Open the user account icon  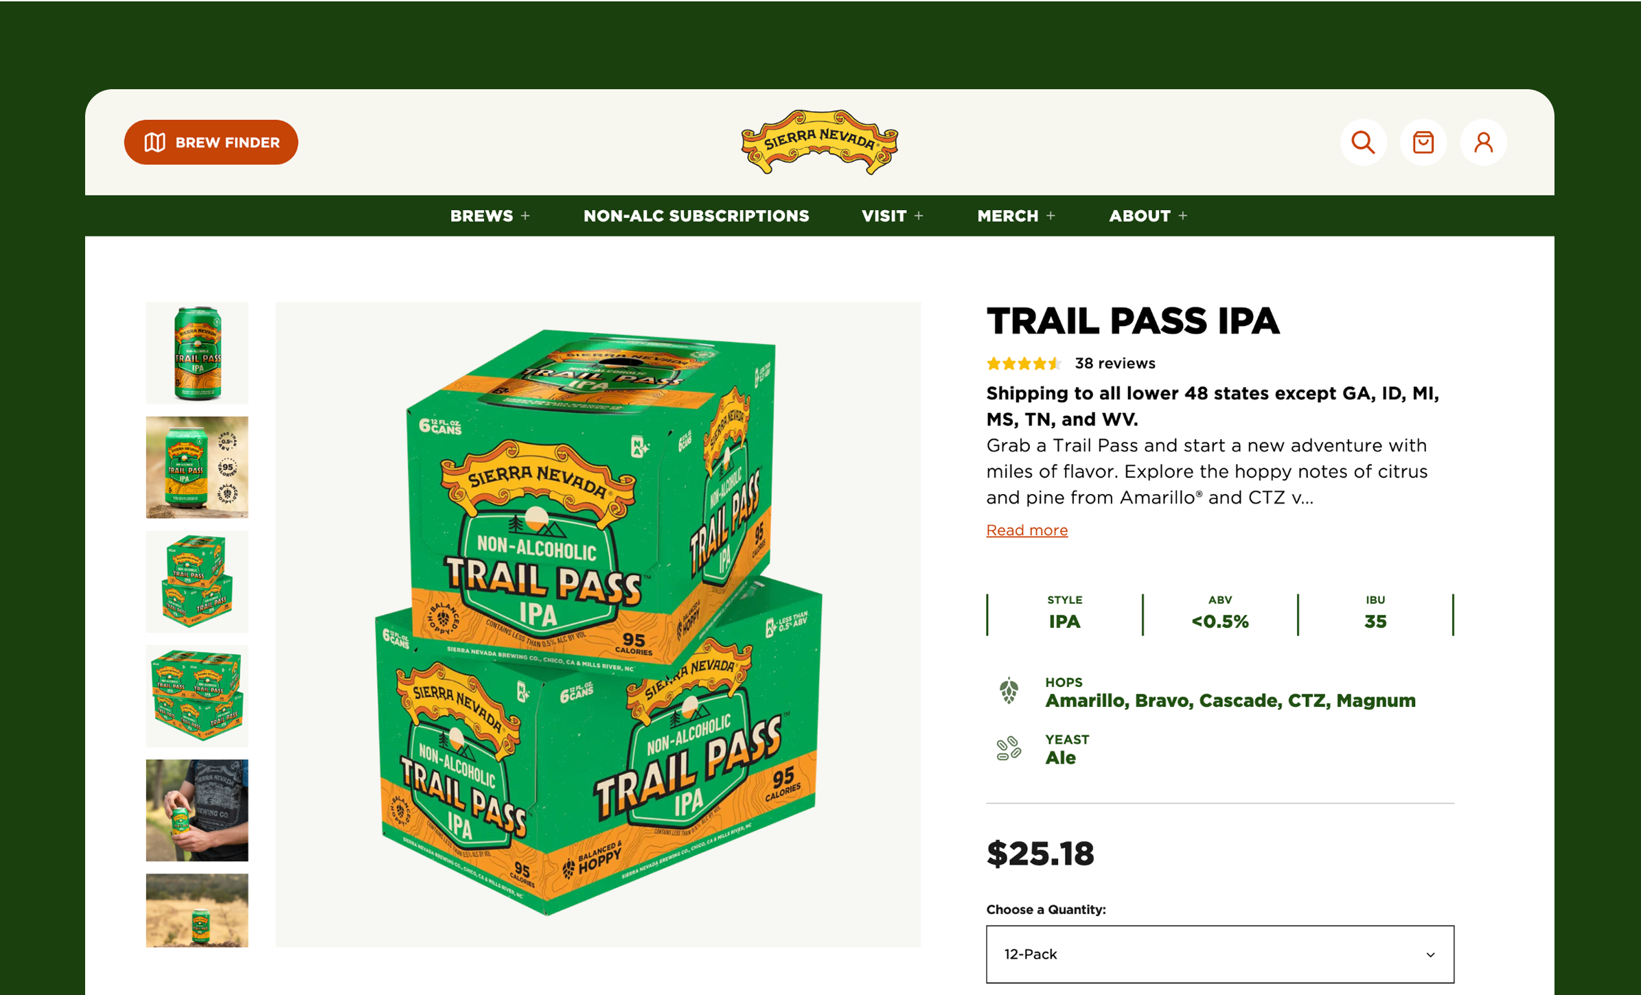[x=1483, y=143]
